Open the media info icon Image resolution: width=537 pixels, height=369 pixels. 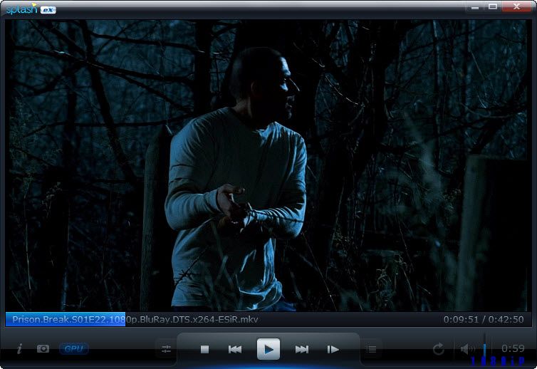(x=19, y=349)
